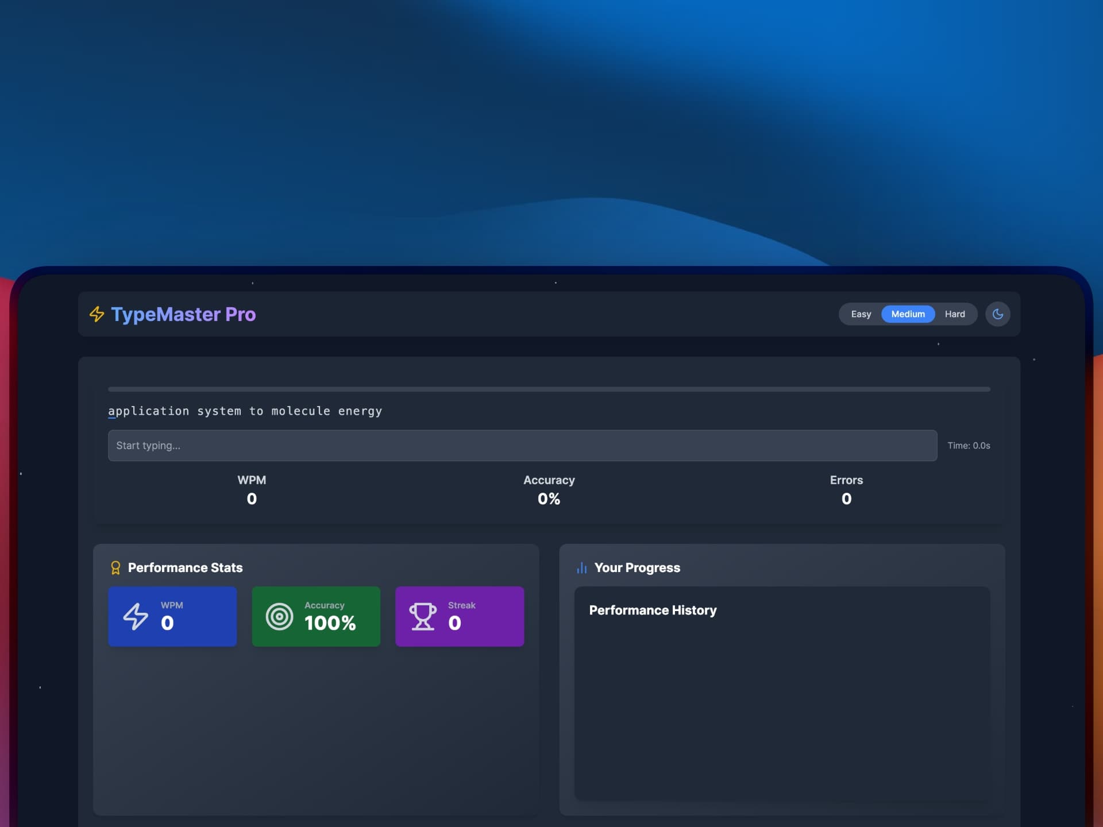1103x827 pixels.
Task: Click the lightning bolt logo icon
Action: tap(97, 314)
